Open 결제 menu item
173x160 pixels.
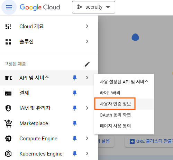click(x=47, y=93)
